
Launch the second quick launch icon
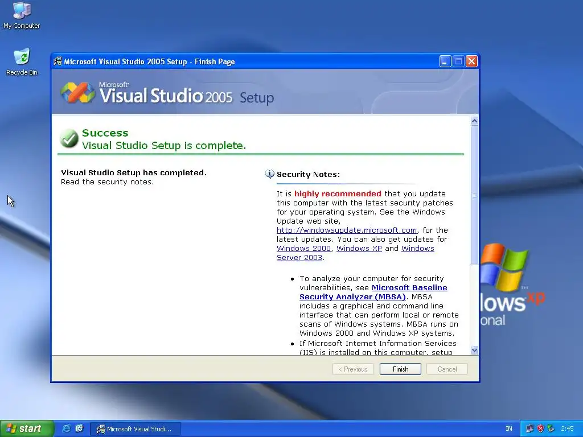pos(79,428)
